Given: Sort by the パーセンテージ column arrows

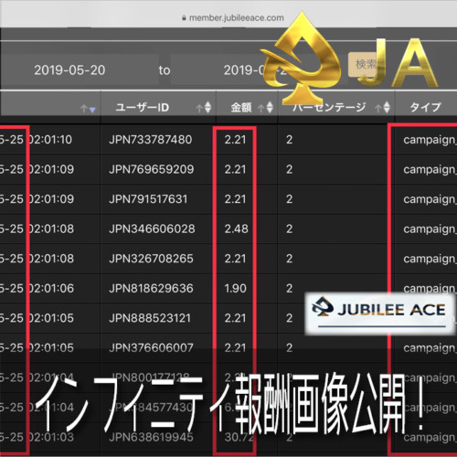Looking at the screenshot, I should coord(383,108).
